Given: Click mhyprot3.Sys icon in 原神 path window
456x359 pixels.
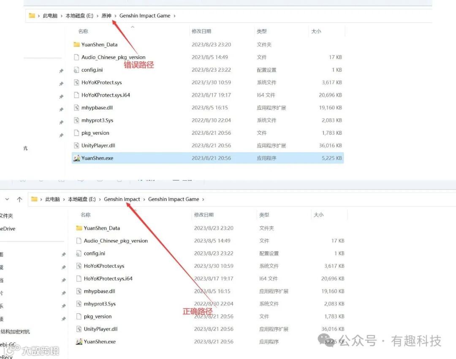Looking at the screenshot, I should coord(76,120).
